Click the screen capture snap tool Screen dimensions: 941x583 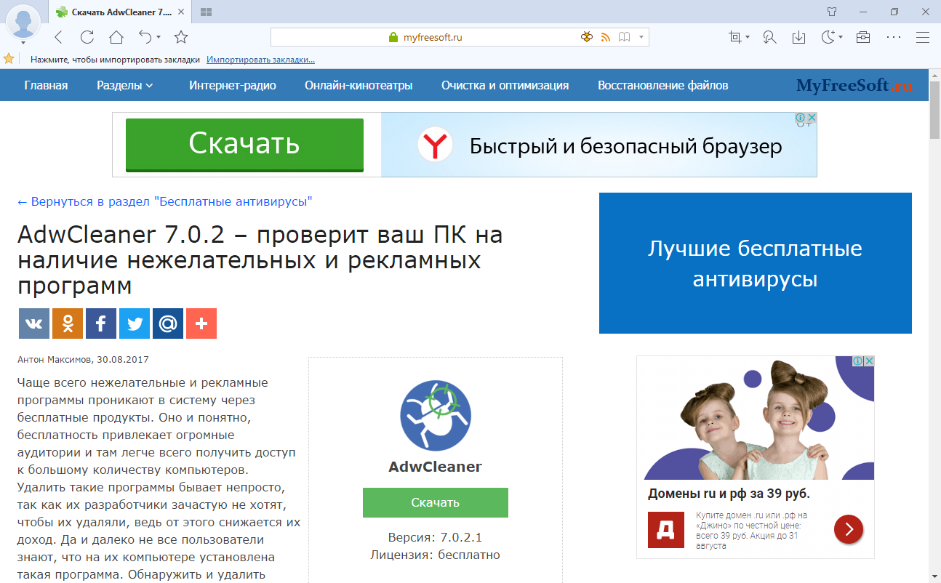[735, 37]
